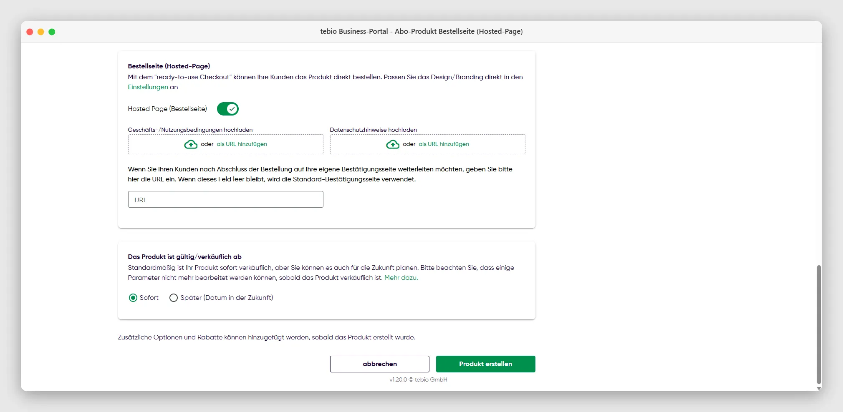
Task: Click the vertical page scrollbar thumb
Action: click(819, 324)
